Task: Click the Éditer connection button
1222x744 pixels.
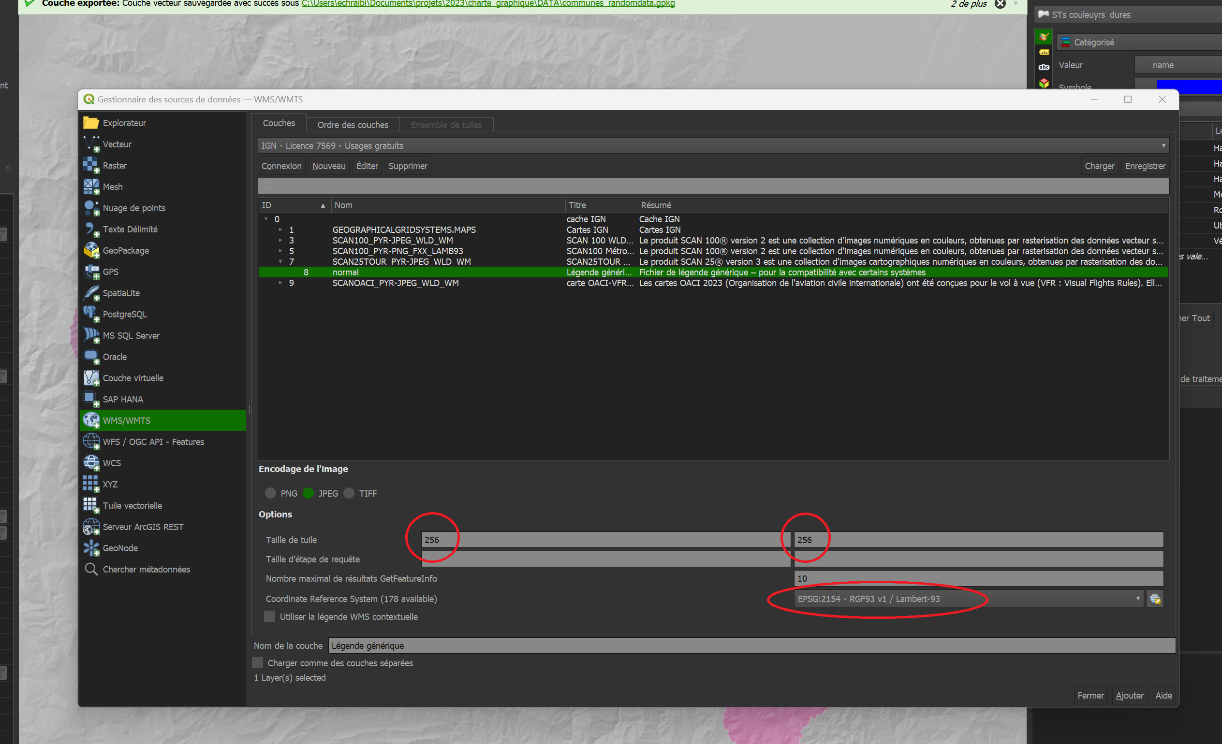Action: tap(367, 166)
